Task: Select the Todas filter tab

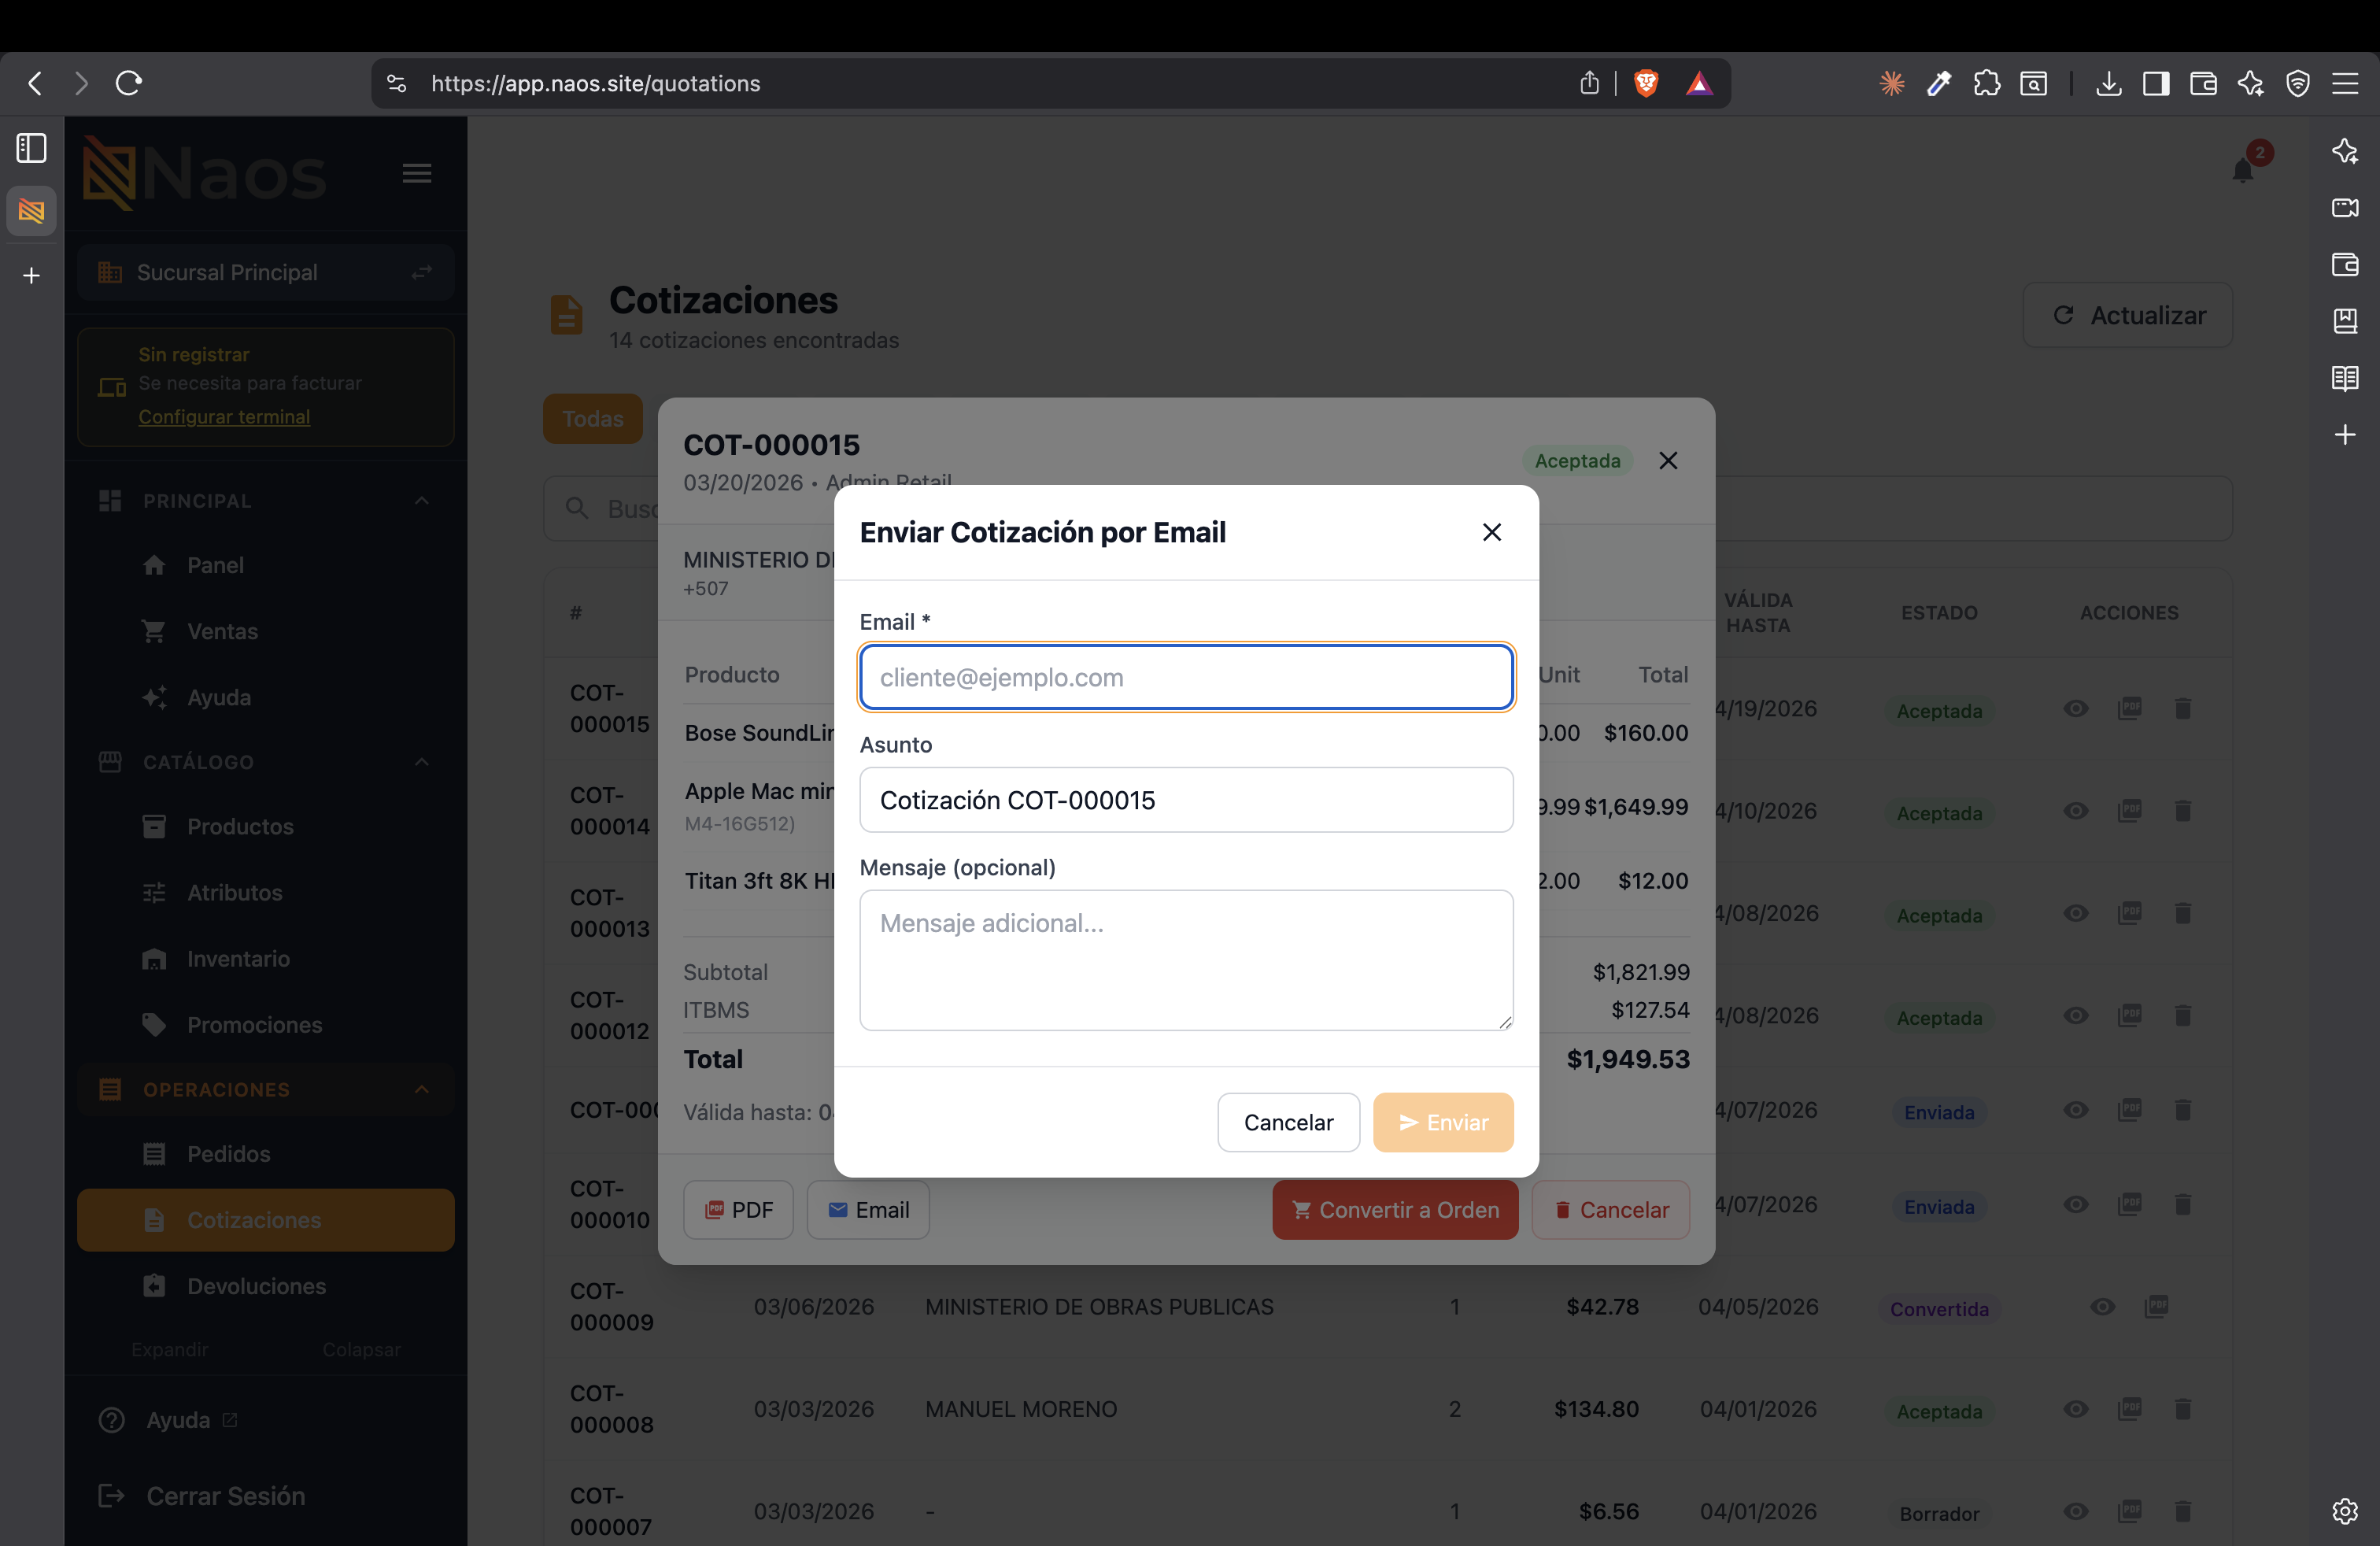Action: point(593,419)
